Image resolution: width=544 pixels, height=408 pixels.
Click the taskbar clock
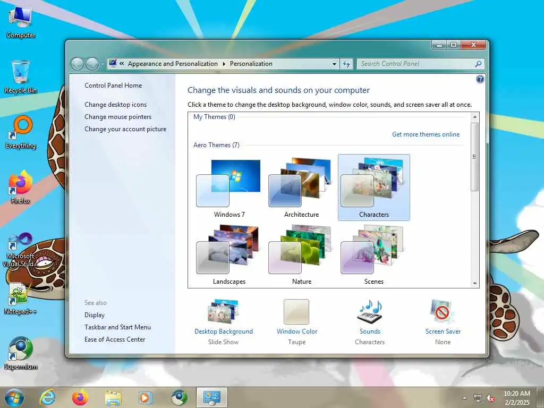[517, 398]
